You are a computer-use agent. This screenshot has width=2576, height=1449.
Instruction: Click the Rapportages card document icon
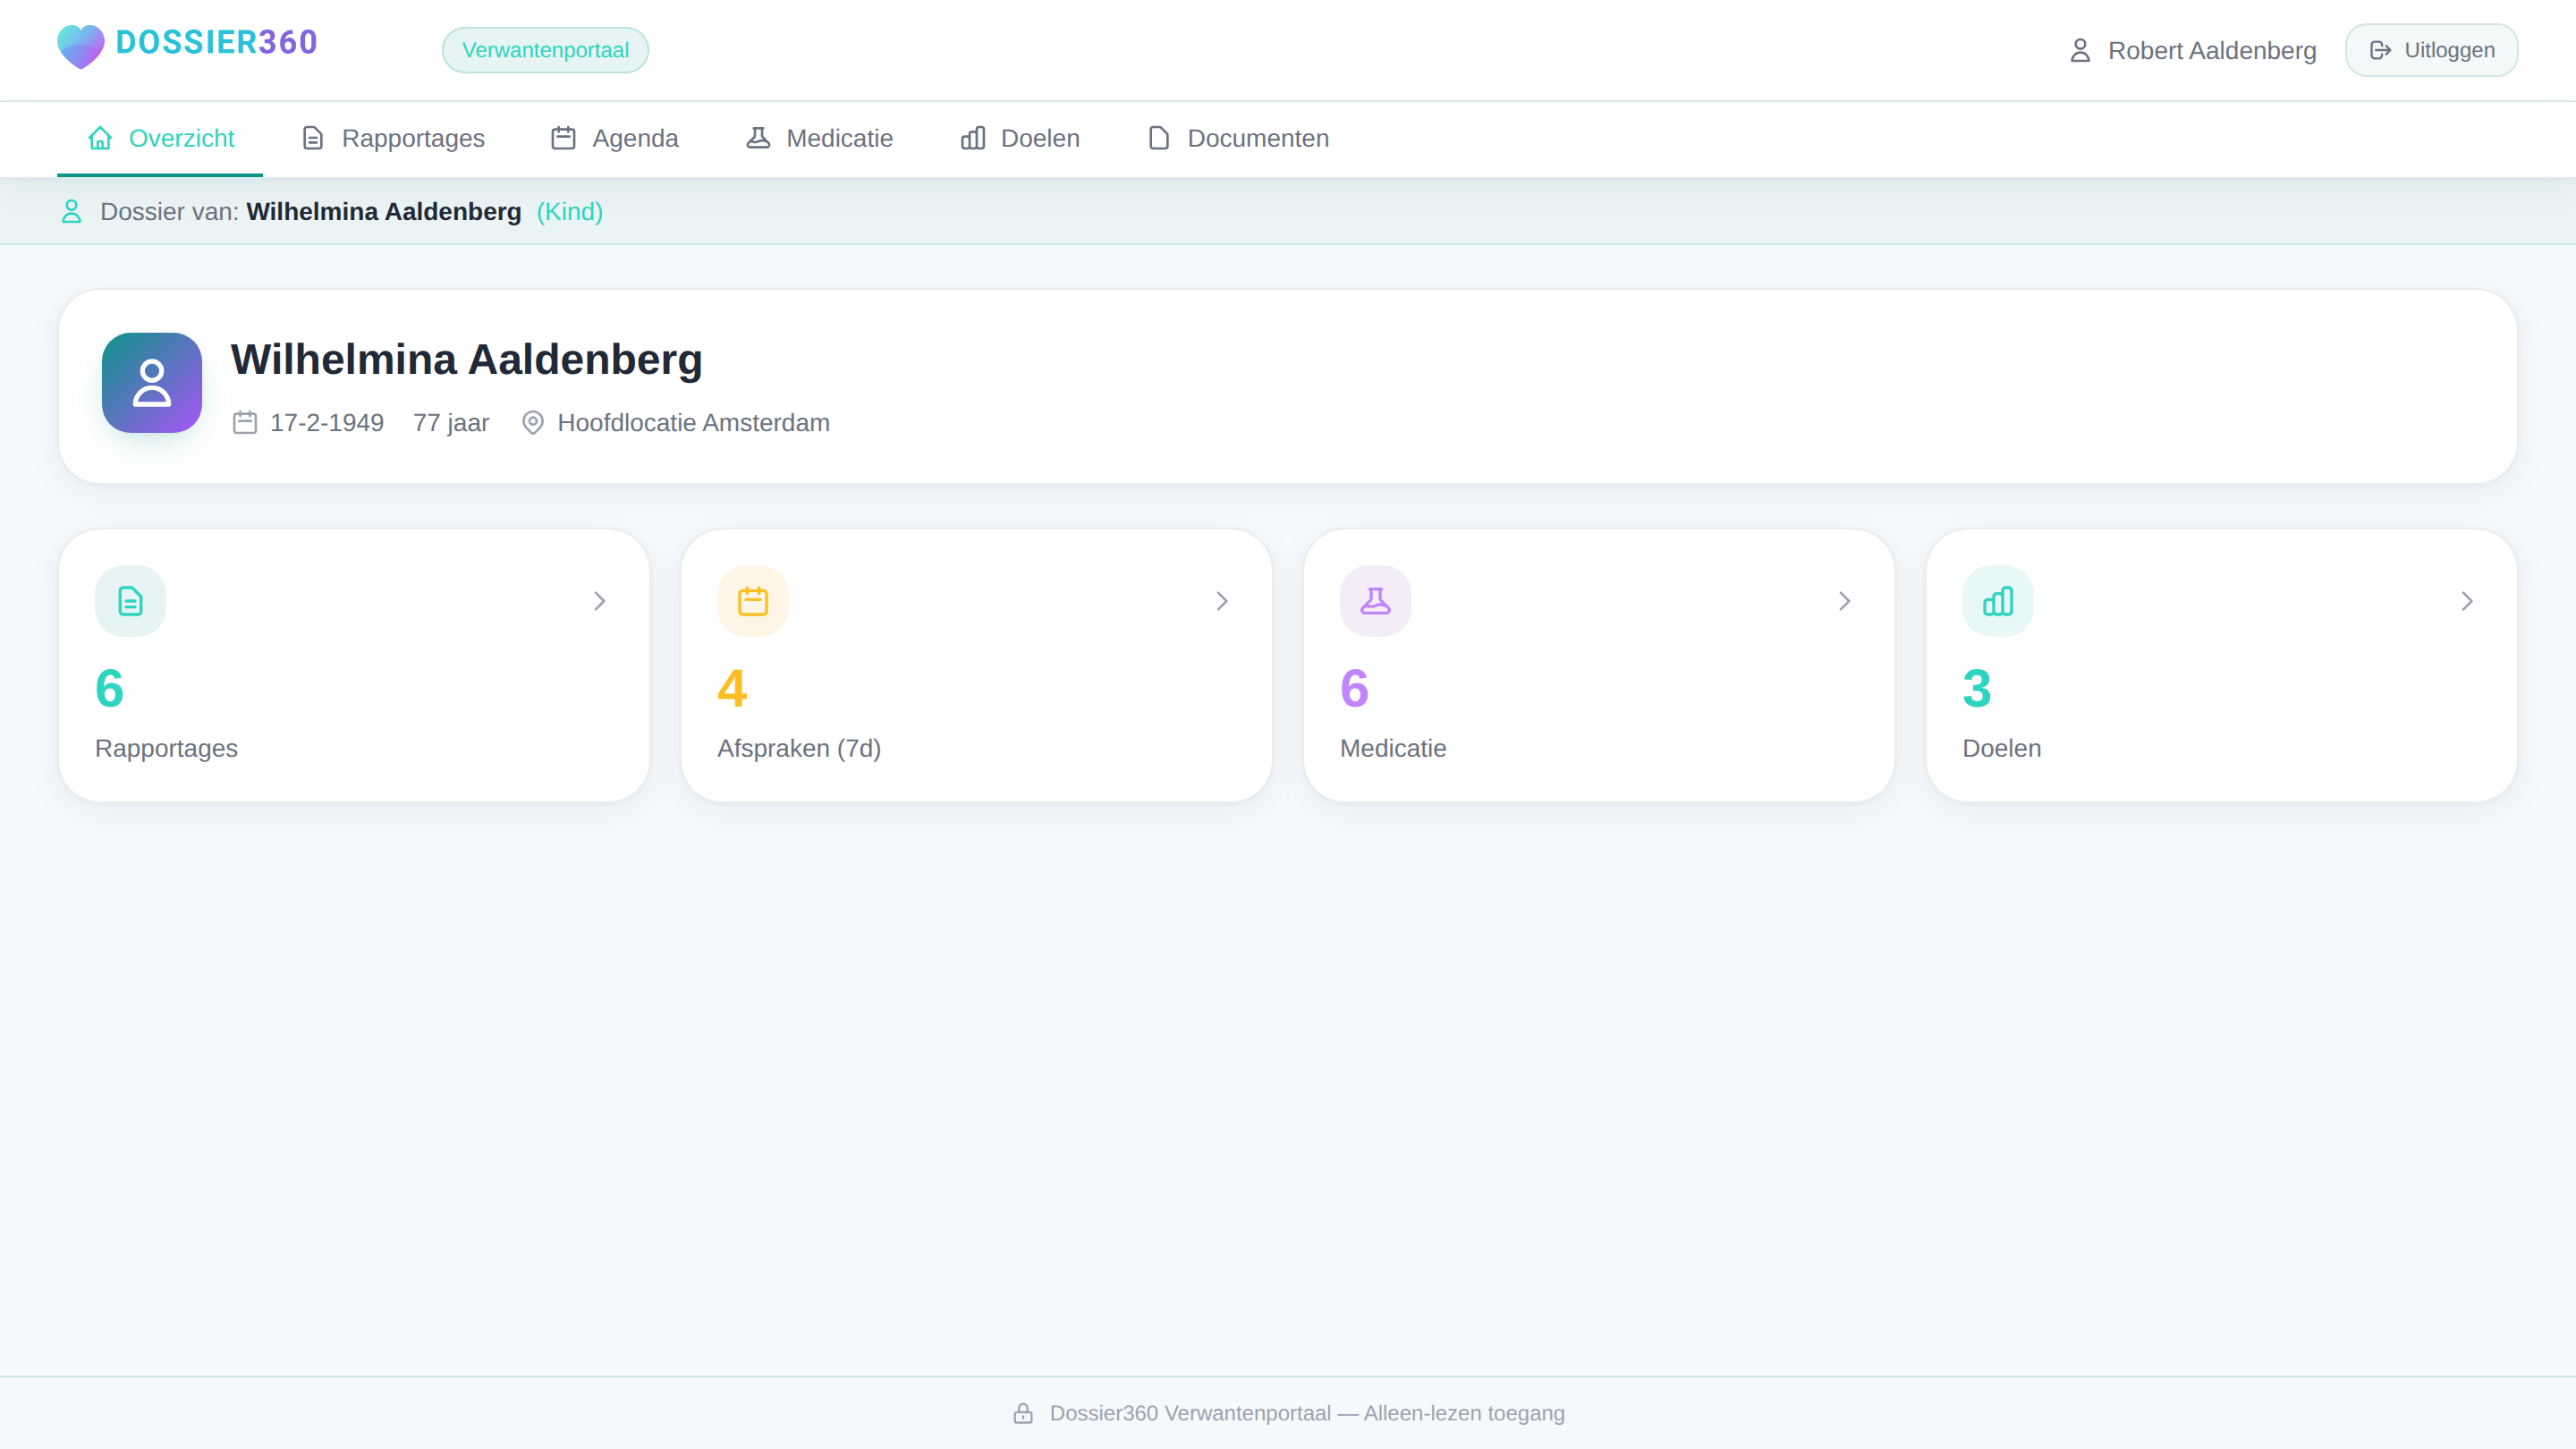click(130, 601)
